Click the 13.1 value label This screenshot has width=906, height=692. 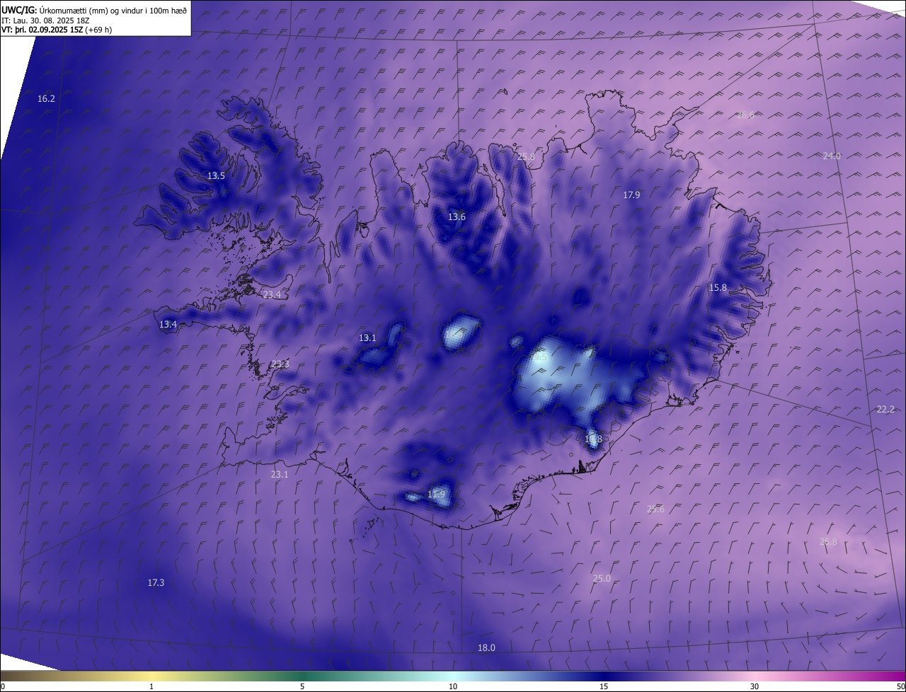pos(367,338)
